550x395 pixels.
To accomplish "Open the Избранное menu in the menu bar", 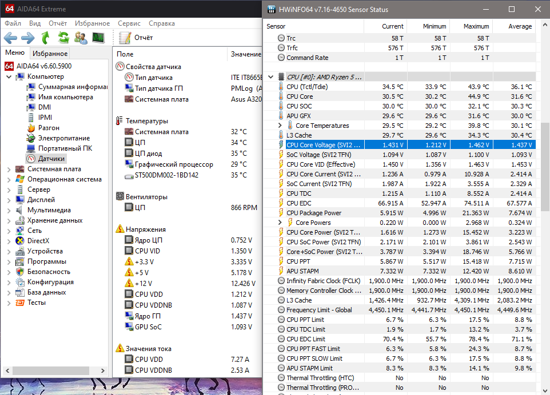I will pos(92,23).
